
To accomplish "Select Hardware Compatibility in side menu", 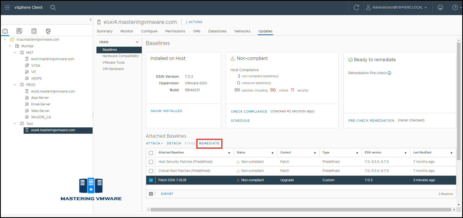I will click(x=120, y=56).
